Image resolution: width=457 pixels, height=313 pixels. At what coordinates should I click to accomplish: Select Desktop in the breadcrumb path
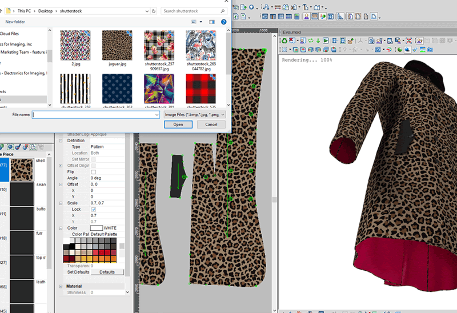point(46,11)
